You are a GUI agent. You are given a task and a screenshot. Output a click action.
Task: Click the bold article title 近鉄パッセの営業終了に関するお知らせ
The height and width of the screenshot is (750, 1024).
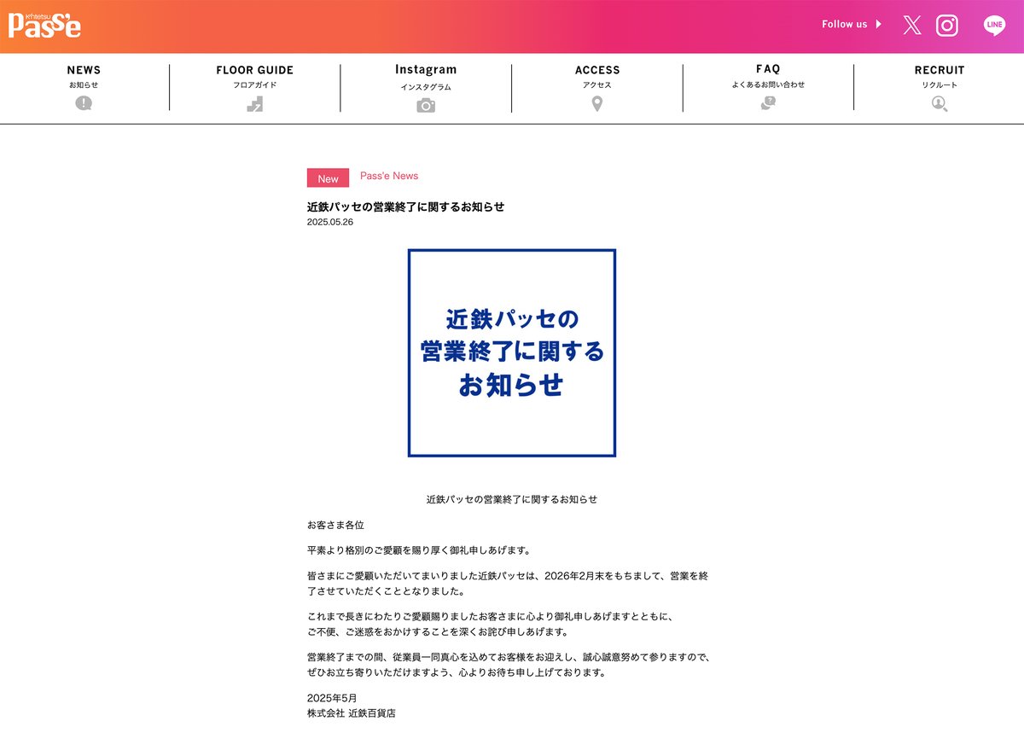[405, 206]
